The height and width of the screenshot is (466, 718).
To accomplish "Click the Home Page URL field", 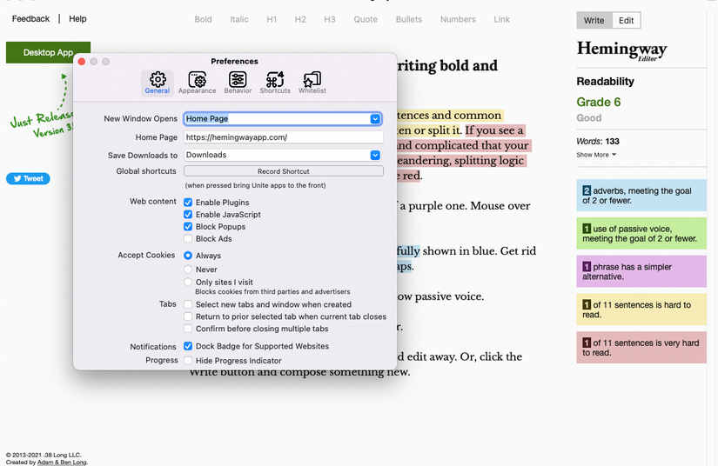I will 284,137.
